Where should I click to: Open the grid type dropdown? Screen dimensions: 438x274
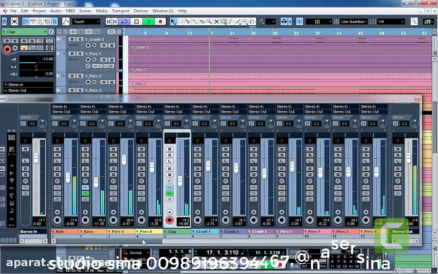[x=318, y=21]
